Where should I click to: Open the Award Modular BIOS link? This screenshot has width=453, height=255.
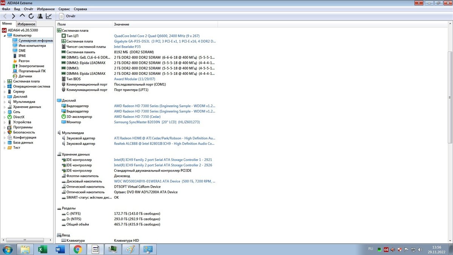(135, 79)
